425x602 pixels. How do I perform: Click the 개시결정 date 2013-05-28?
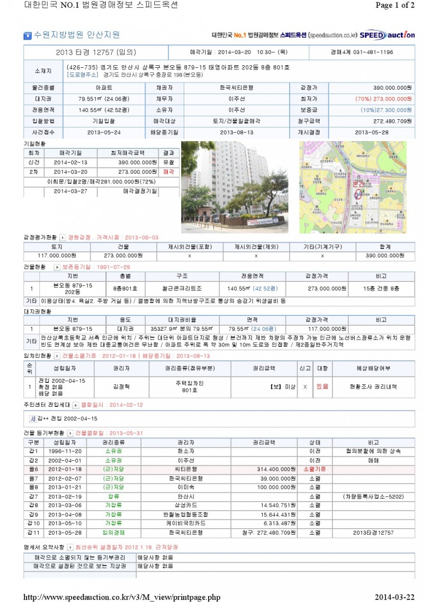[372, 133]
